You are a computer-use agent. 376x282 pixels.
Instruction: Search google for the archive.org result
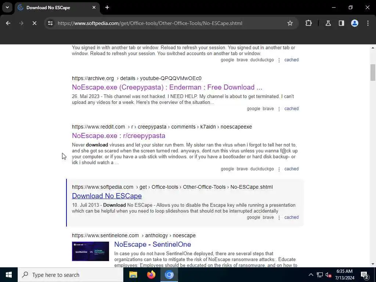tap(253, 109)
